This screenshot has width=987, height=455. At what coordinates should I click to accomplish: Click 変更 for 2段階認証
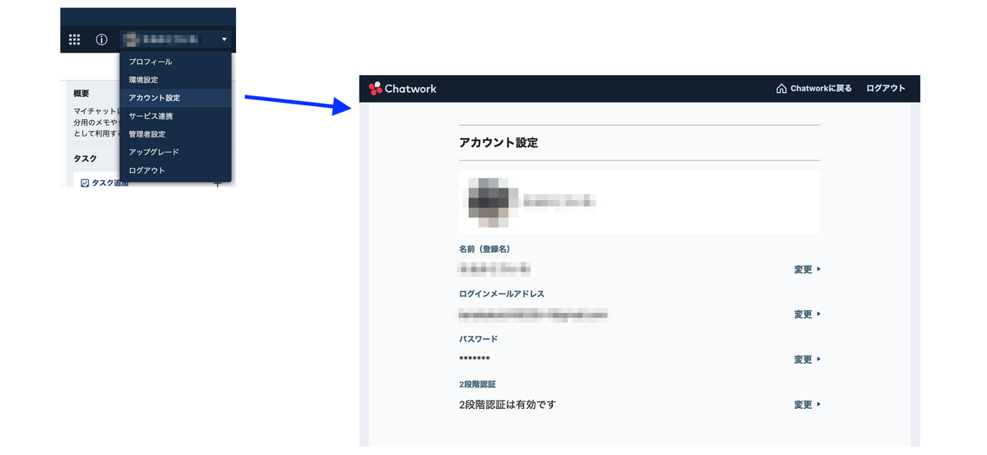point(807,405)
